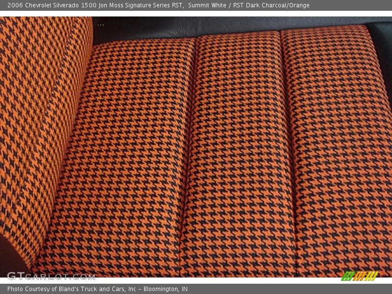Click the yellow stripes of the logo
The image size is (392, 294).
coord(371,276)
